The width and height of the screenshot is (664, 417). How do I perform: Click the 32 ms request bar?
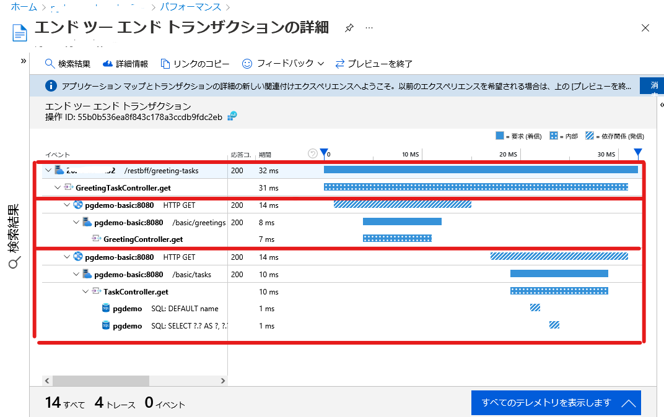coord(481,170)
